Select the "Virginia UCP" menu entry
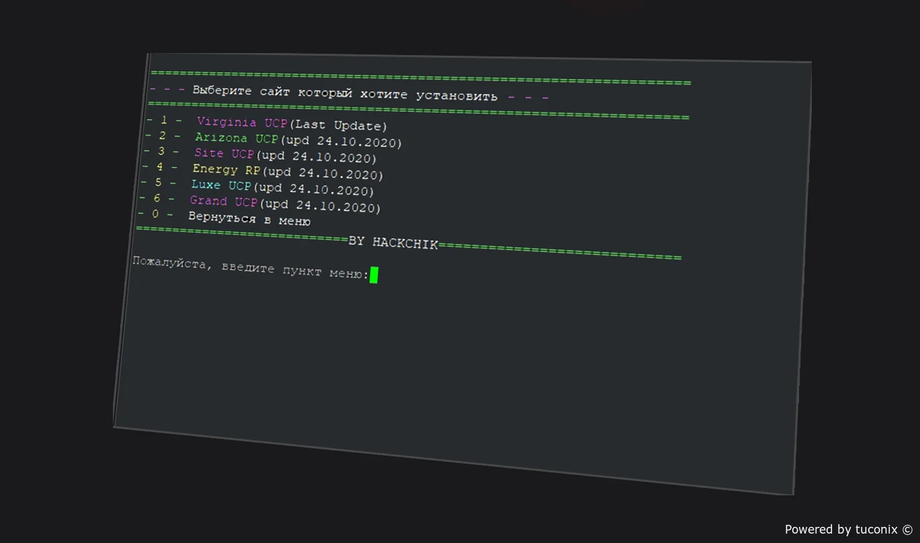Viewport: 920px width, 543px height. tap(242, 124)
